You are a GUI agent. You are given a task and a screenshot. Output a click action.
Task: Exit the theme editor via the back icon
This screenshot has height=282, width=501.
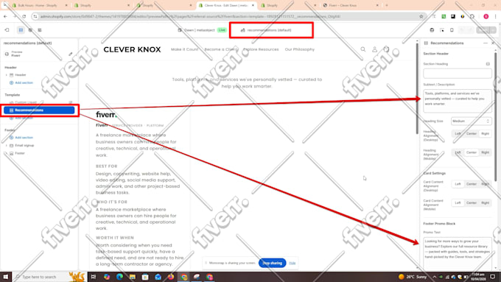[x=7, y=30]
